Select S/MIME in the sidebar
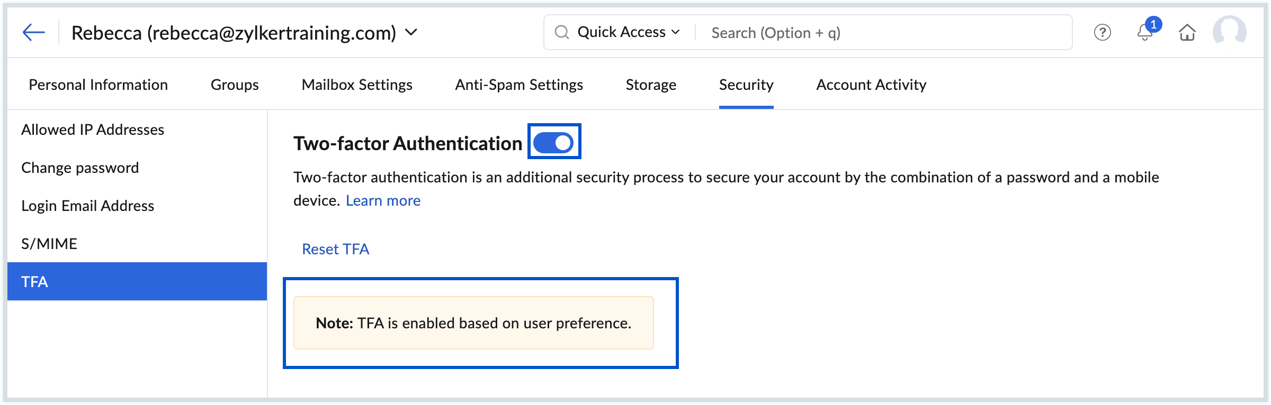 tap(49, 244)
